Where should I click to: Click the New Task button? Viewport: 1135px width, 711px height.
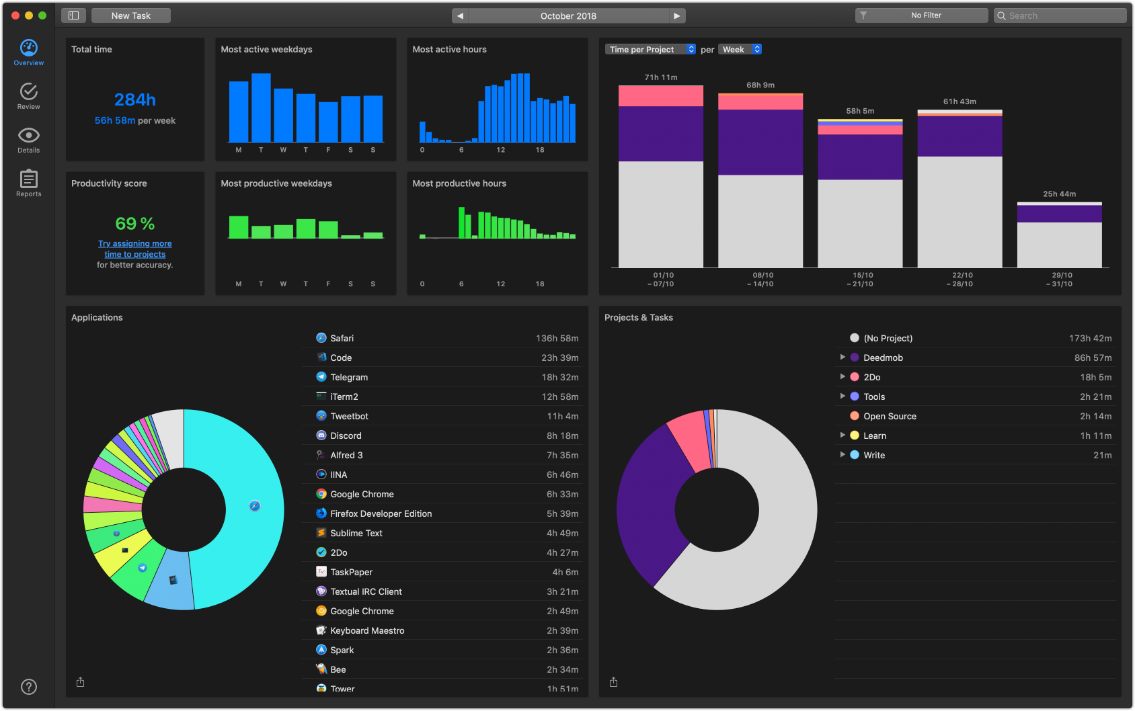pos(131,15)
